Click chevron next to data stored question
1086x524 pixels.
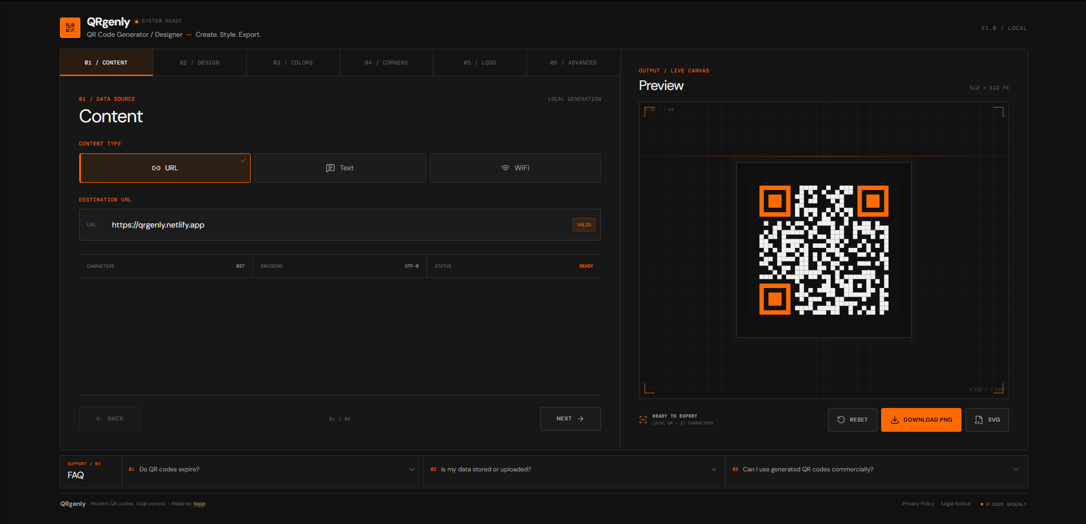pyautogui.click(x=714, y=470)
